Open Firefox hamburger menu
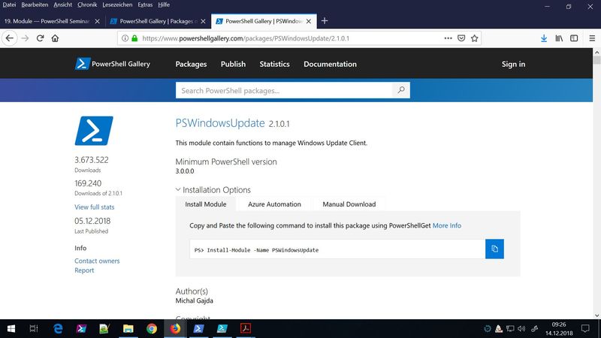 (592, 38)
